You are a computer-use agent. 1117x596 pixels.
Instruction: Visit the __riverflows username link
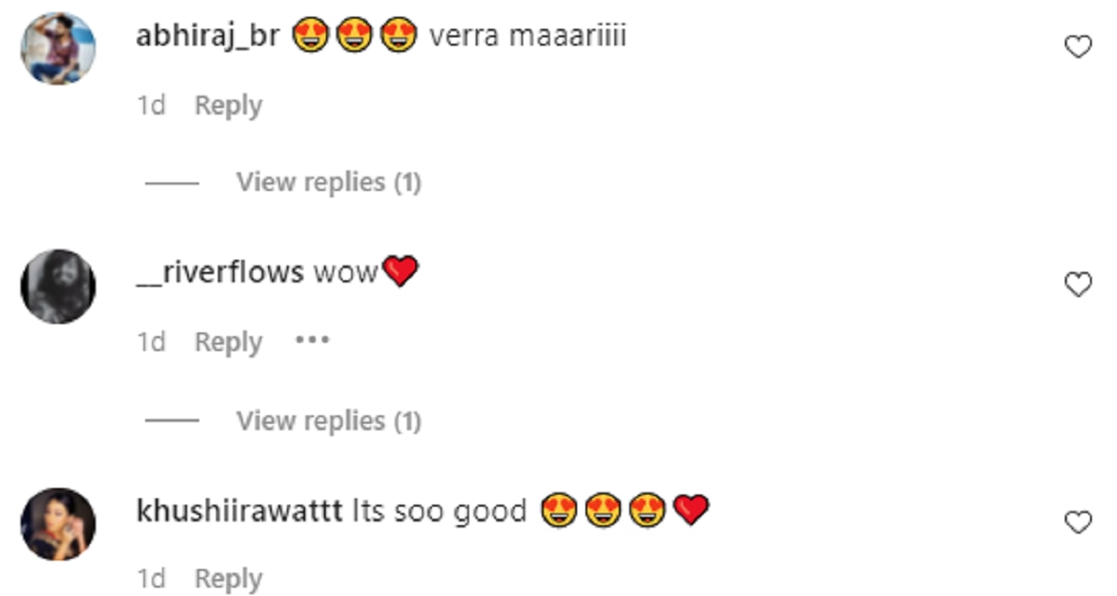(220, 273)
